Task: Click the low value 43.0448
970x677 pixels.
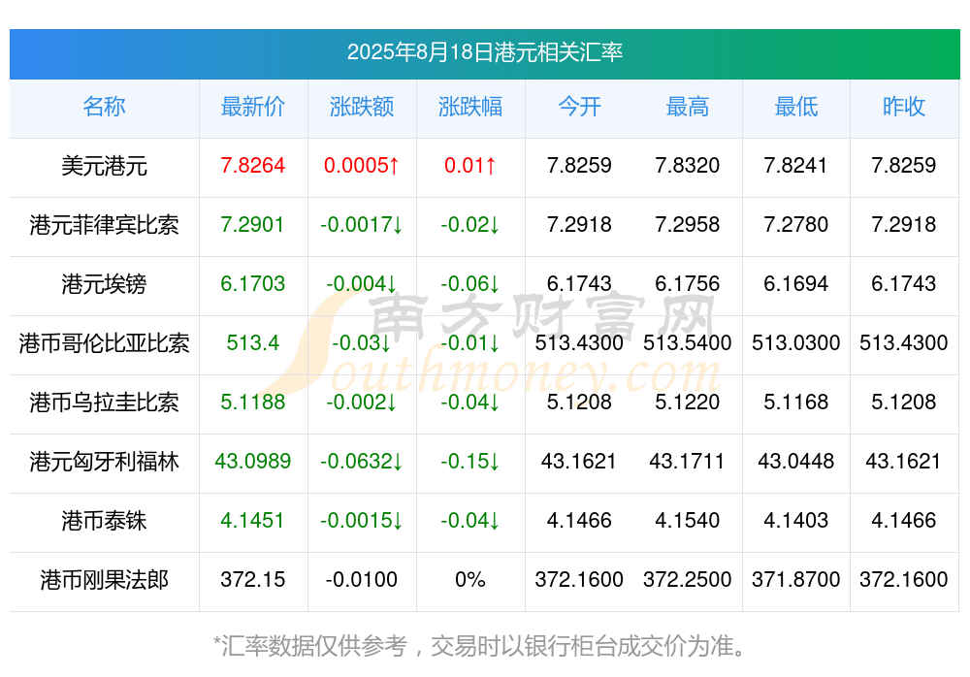Action: [x=795, y=461]
